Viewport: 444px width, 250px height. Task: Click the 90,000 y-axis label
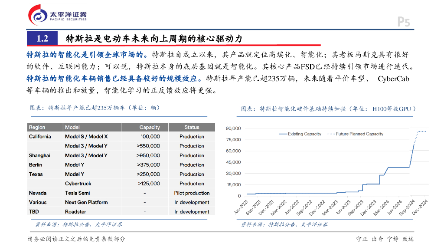(x=233, y=128)
